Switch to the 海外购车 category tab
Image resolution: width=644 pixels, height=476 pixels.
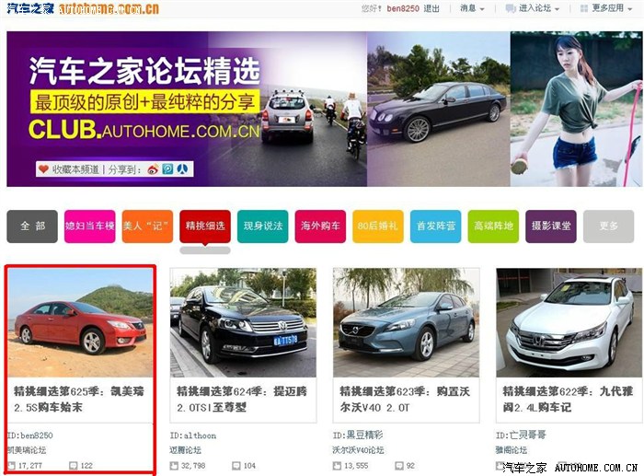pyautogui.click(x=319, y=226)
